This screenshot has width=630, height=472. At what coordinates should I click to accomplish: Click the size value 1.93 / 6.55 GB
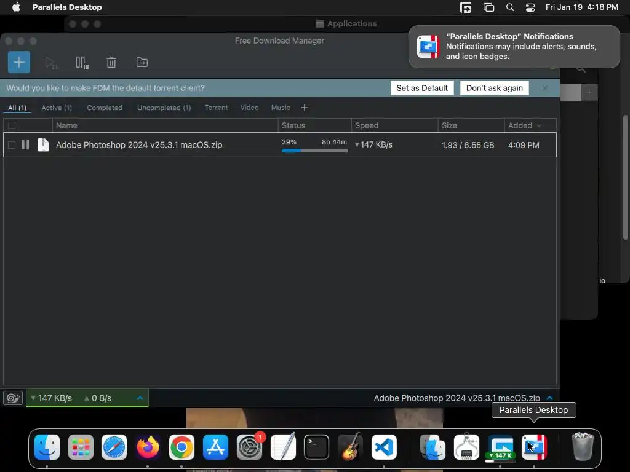click(468, 145)
